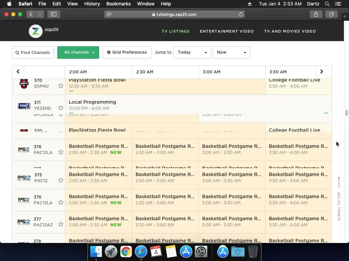The width and height of the screenshot is (349, 261).
Task: Open College Football Live 3:30 AM on ESPNU
Action: 298,87
